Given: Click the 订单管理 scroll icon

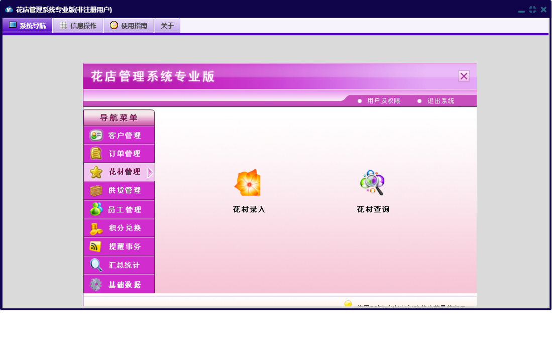Looking at the screenshot, I should point(96,153).
